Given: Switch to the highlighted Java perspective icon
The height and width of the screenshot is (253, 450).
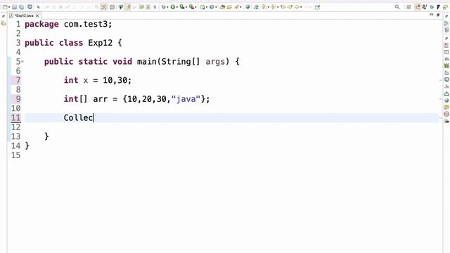Looking at the screenshot, I should (418, 7).
